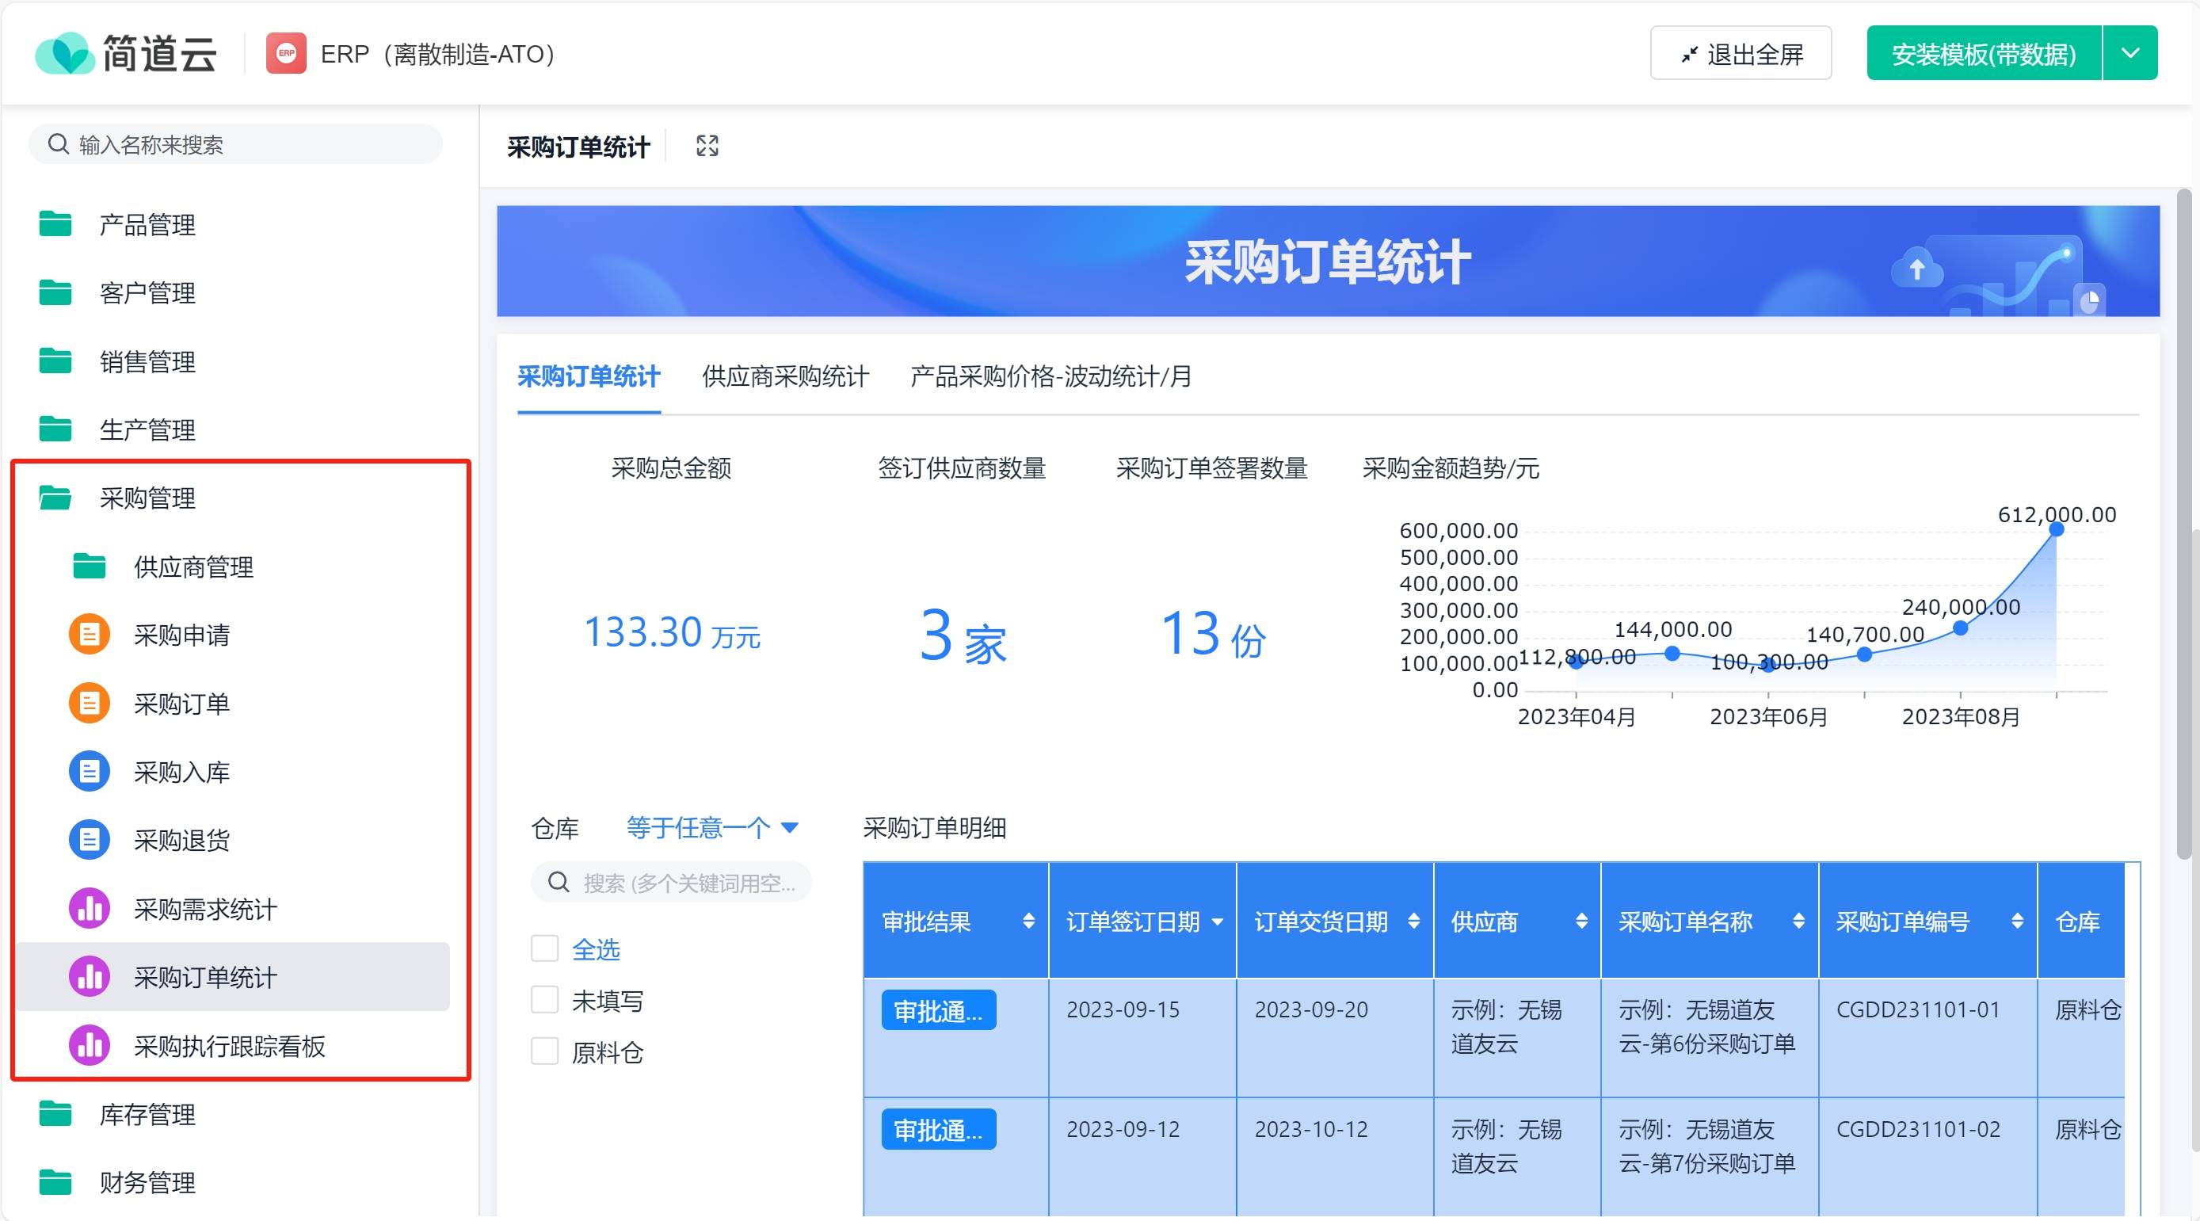Click fullscreen icon beside 采购订单统计 title
Screen dimensions: 2200x1221
707,146
